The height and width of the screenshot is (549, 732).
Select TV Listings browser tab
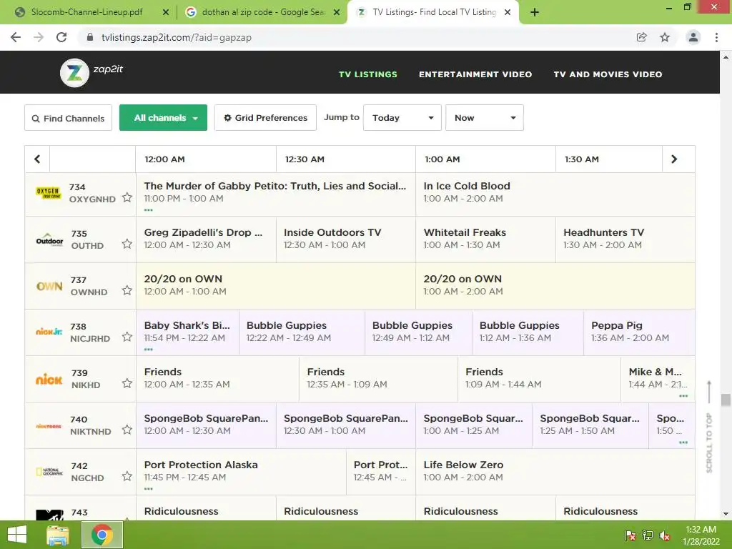click(x=433, y=12)
